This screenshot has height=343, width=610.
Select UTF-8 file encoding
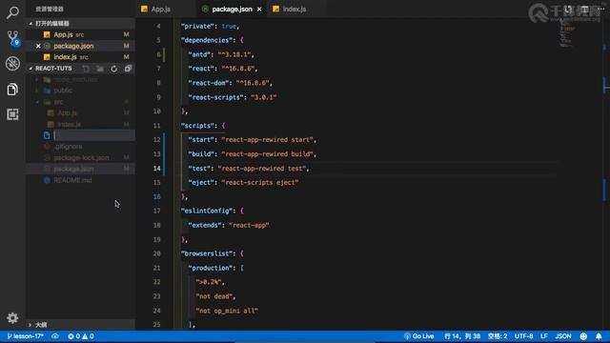point(523,336)
